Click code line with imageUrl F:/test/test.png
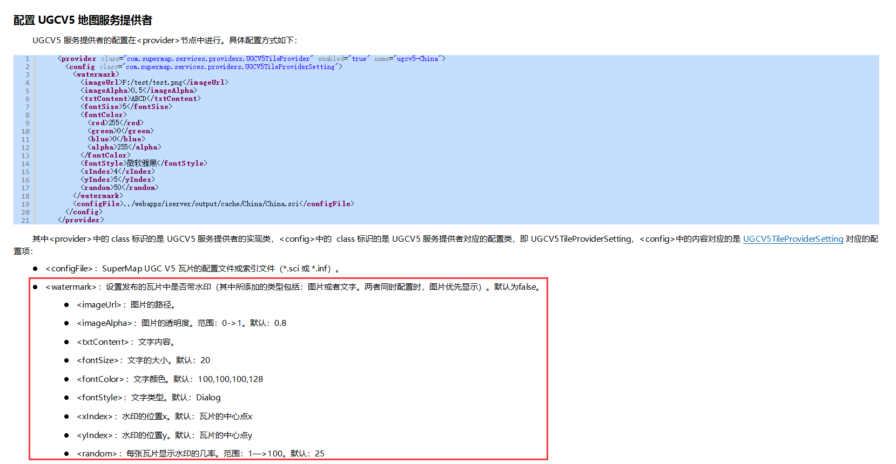Screen dimensions: 896x464 click(x=154, y=83)
